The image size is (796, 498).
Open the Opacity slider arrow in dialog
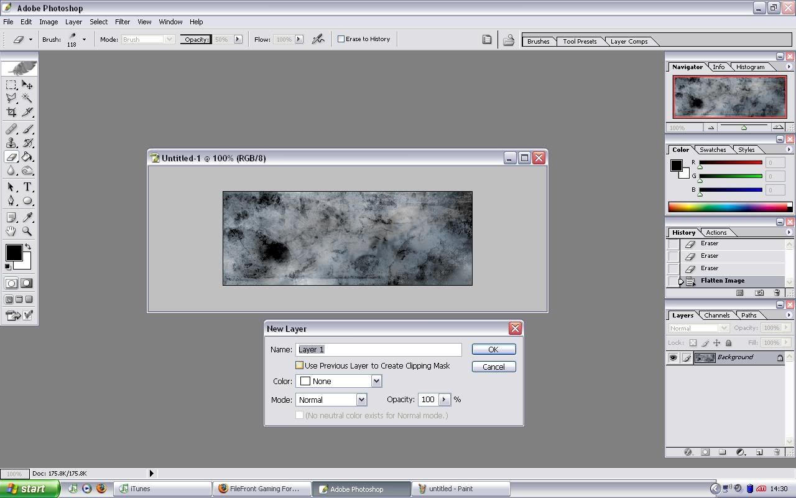(x=444, y=400)
